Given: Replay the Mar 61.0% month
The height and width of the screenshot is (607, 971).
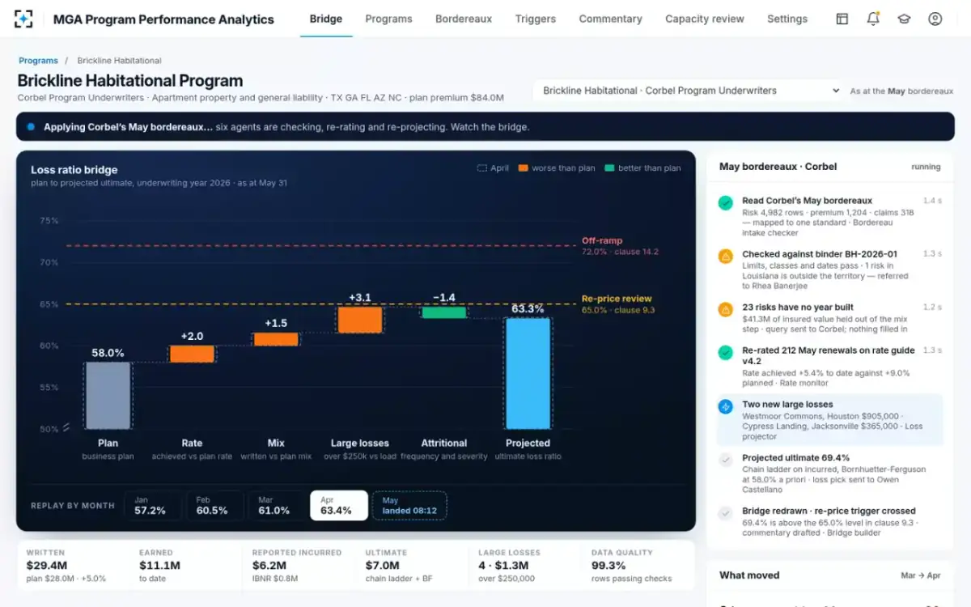Looking at the screenshot, I should tap(277, 505).
